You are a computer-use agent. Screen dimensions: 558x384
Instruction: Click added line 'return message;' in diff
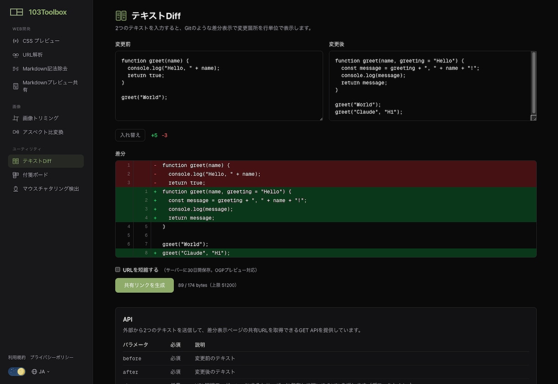(x=326, y=218)
